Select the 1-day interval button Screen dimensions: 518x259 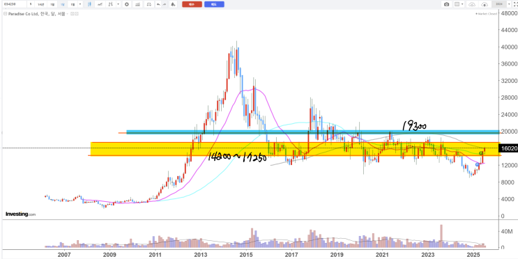(x=52, y=4)
